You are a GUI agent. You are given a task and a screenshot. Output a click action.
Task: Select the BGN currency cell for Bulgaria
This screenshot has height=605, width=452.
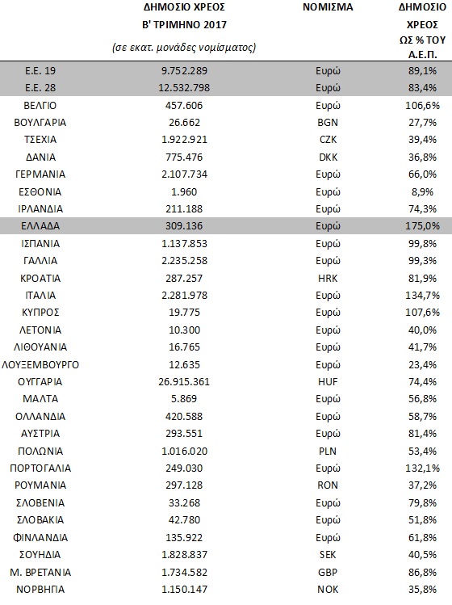tap(328, 123)
